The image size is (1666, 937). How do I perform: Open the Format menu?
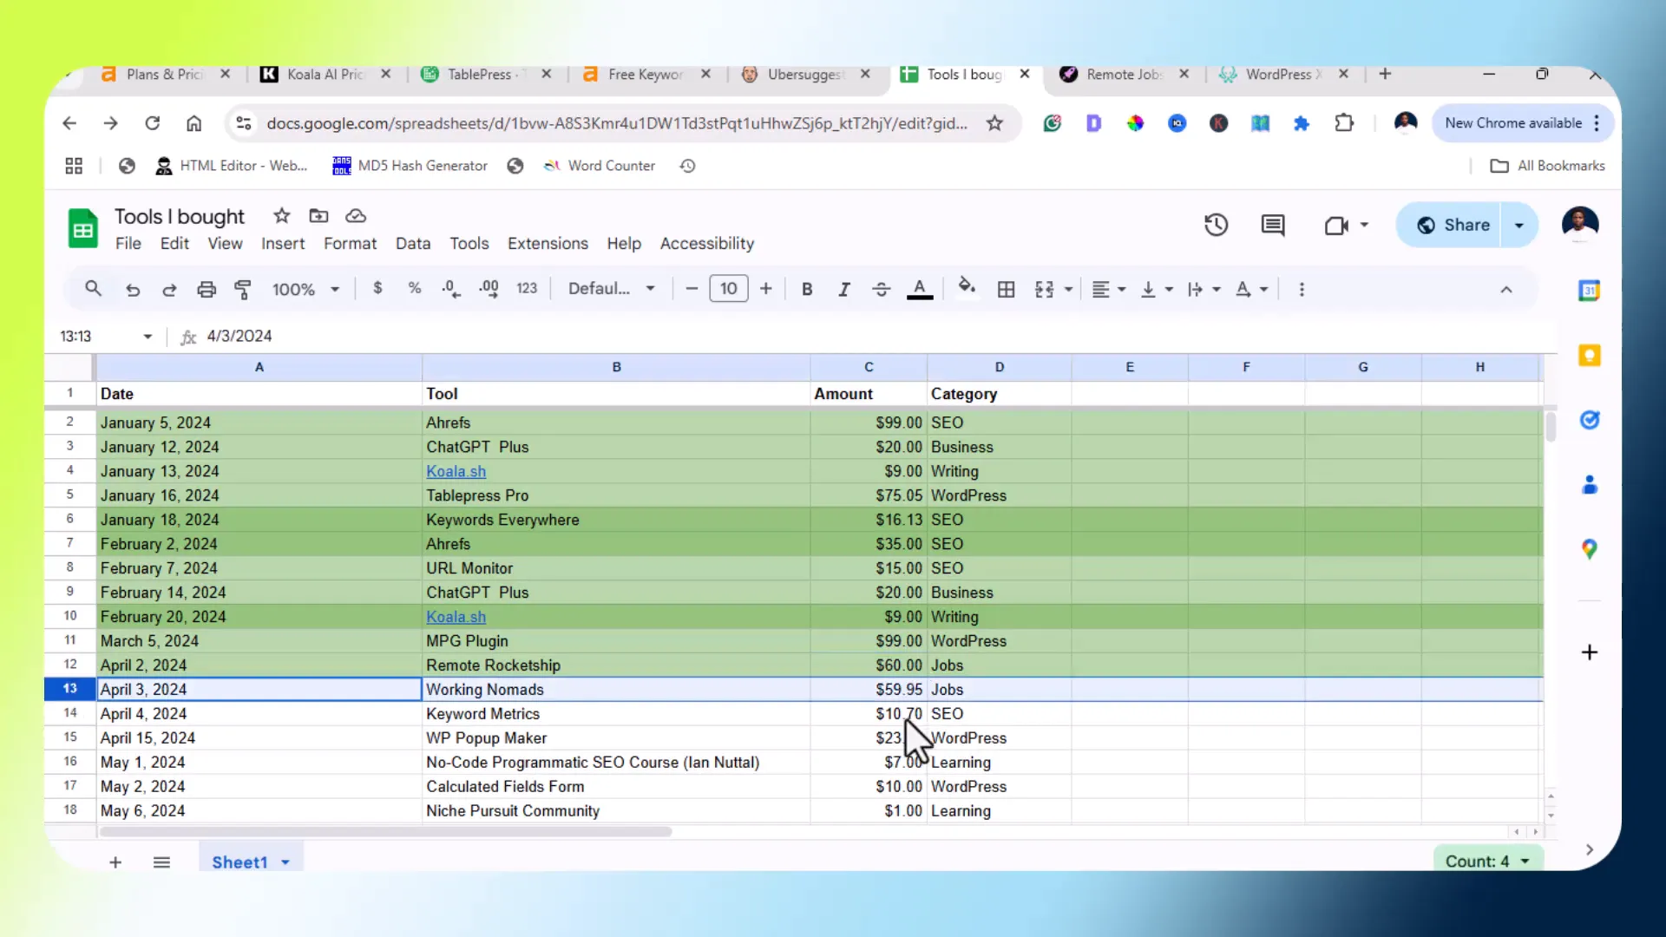(x=350, y=244)
